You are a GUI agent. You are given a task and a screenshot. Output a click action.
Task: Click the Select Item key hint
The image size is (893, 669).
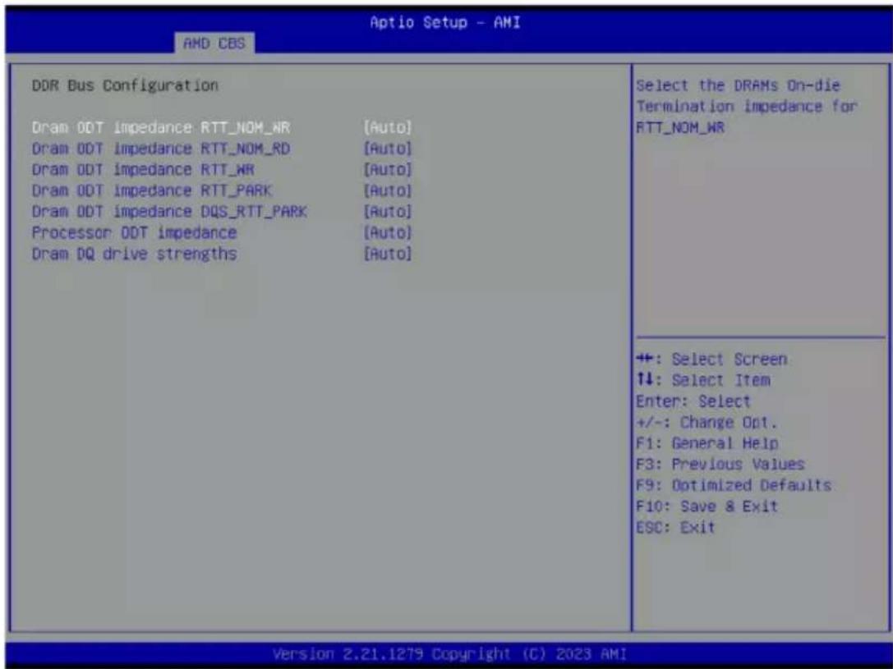point(702,380)
